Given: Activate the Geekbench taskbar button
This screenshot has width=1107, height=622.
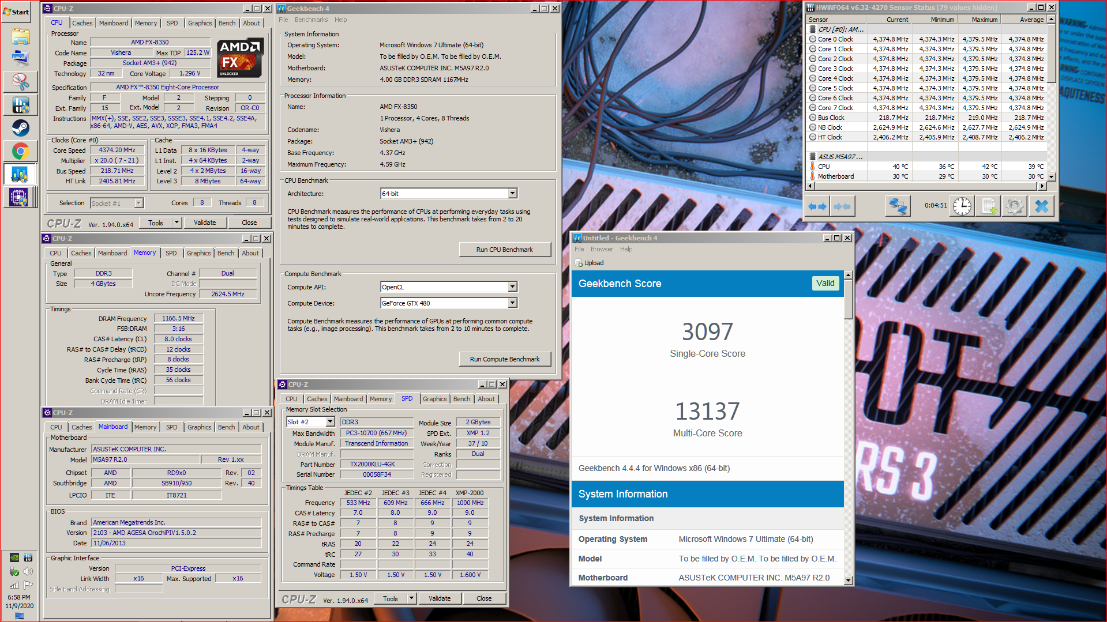Looking at the screenshot, I should 20,174.
